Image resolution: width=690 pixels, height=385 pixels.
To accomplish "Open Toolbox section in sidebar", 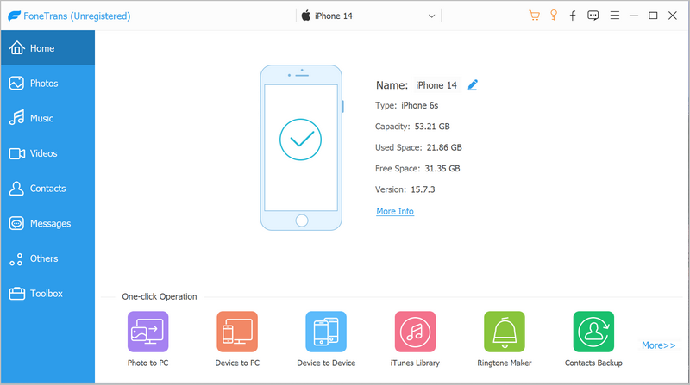I will tap(47, 294).
